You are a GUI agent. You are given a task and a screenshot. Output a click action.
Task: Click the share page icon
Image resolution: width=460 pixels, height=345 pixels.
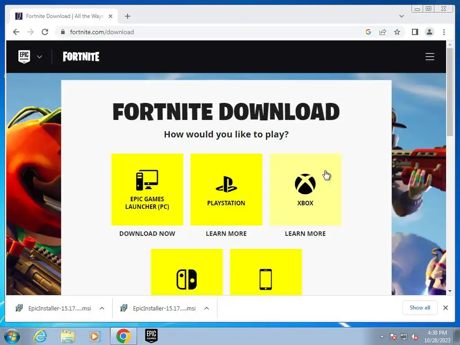(x=383, y=32)
